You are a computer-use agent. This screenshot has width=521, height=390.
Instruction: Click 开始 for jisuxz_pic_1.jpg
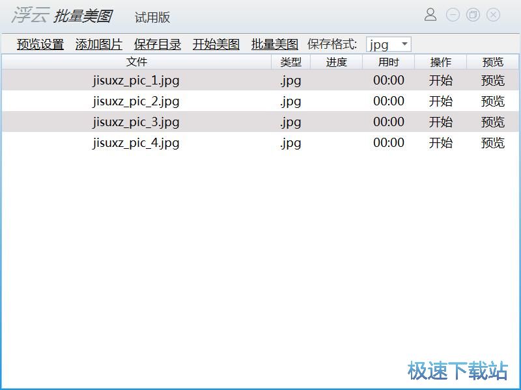(x=441, y=80)
